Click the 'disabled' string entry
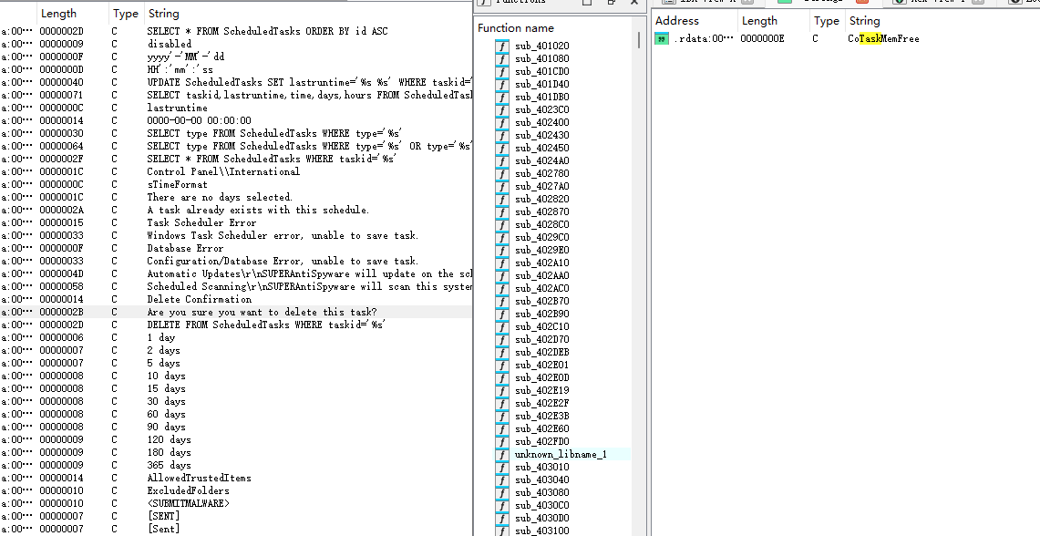Viewport: 1040px width, 536px height. 170,44
